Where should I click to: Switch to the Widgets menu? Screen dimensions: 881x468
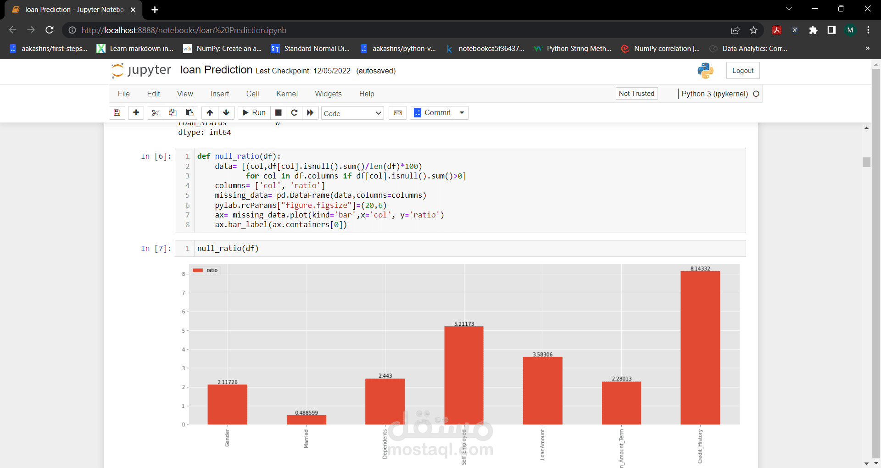coord(328,94)
